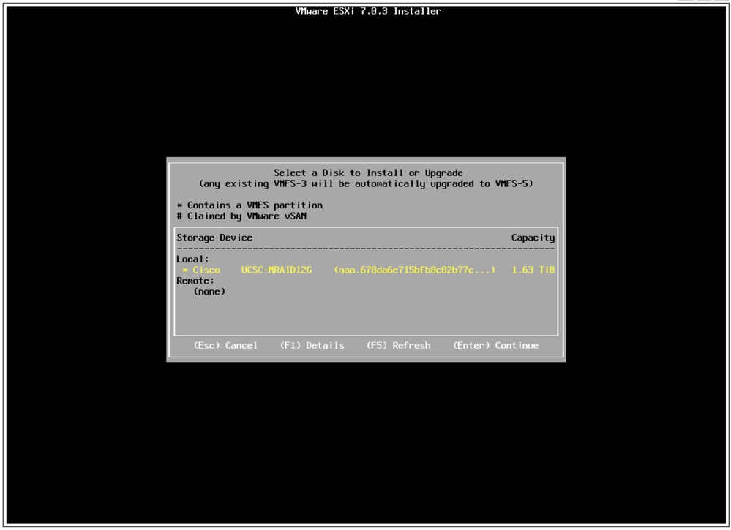Click the Storage Device column header
Image resolution: width=731 pixels, height=530 pixels.
point(214,238)
